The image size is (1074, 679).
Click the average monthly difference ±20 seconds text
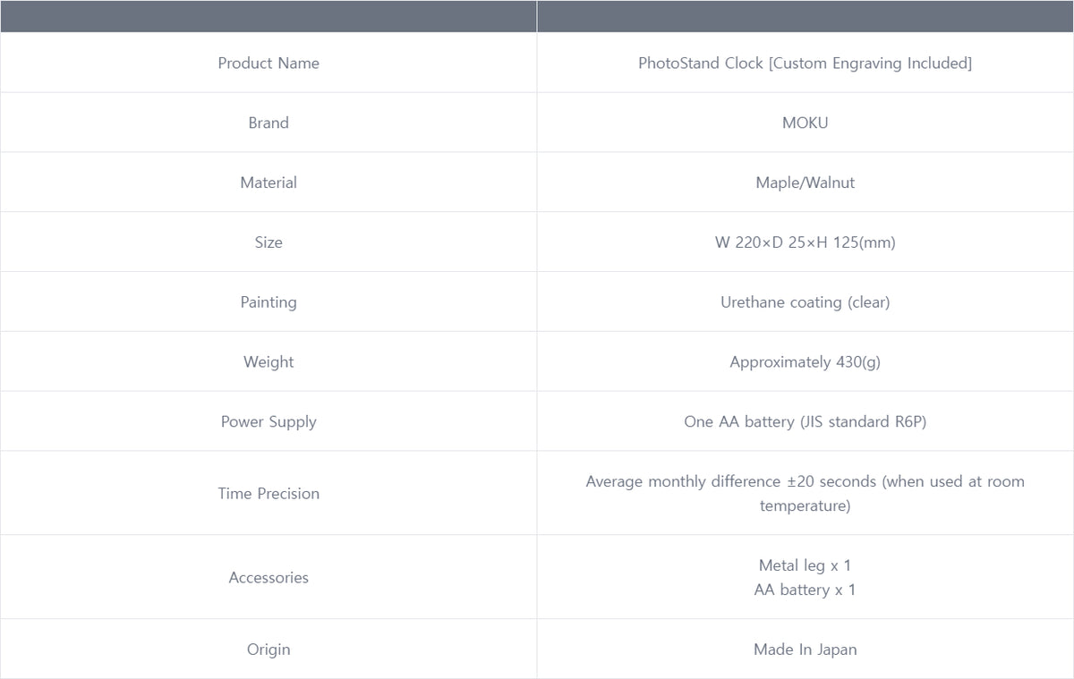(805, 494)
